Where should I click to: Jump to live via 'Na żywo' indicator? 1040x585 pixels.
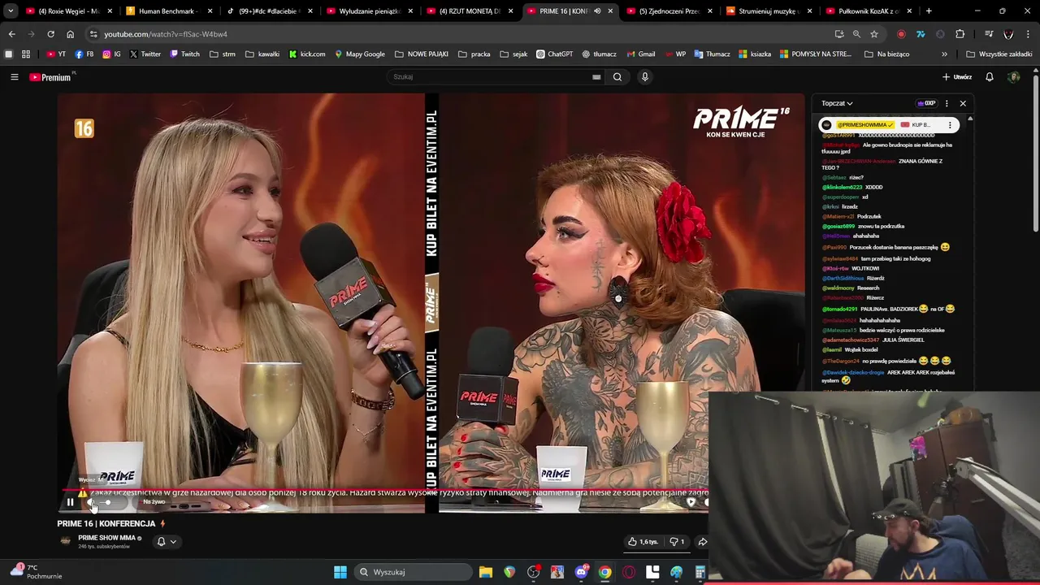154,502
